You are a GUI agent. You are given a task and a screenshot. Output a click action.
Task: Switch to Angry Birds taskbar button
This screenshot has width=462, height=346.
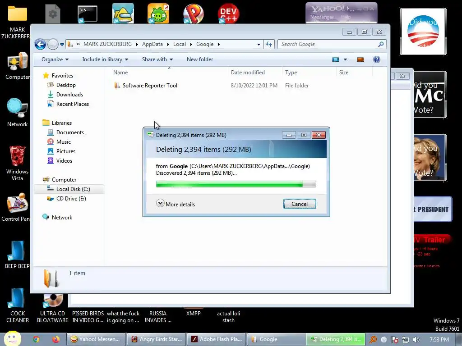point(157,339)
